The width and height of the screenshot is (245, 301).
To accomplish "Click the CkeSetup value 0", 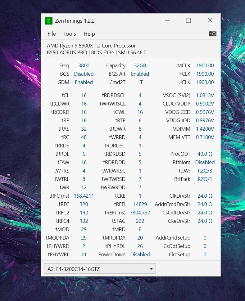I will click(x=205, y=254).
